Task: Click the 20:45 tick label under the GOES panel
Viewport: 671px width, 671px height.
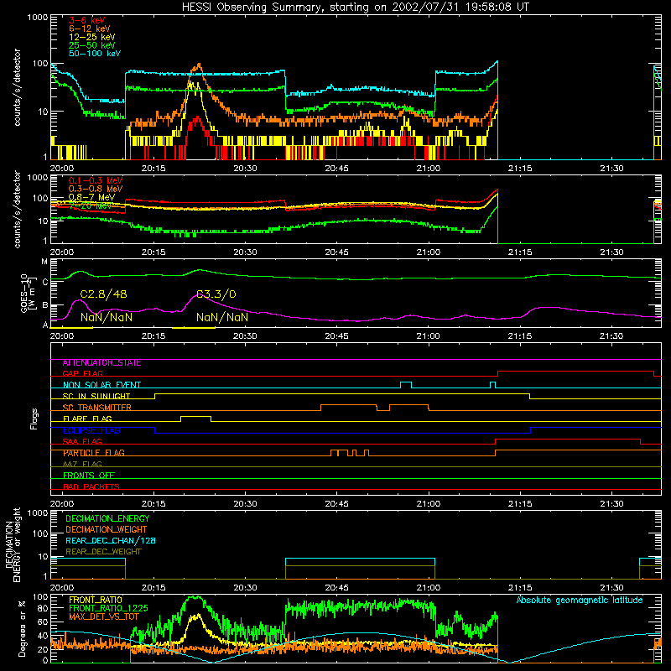Action: point(337,336)
